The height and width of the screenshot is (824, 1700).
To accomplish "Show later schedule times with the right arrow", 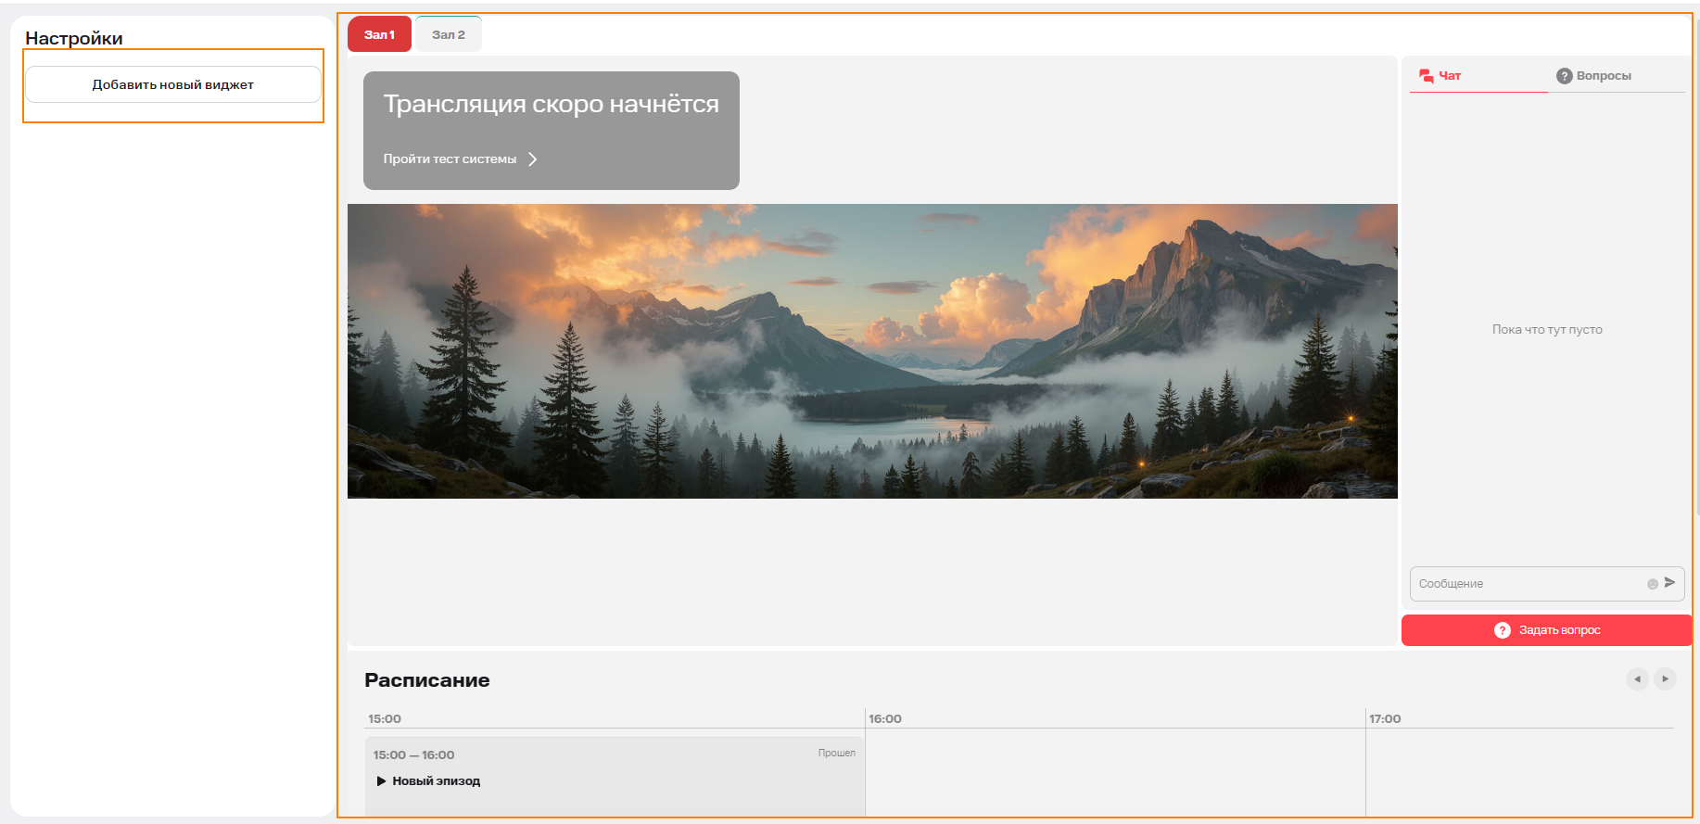I will (x=1665, y=679).
